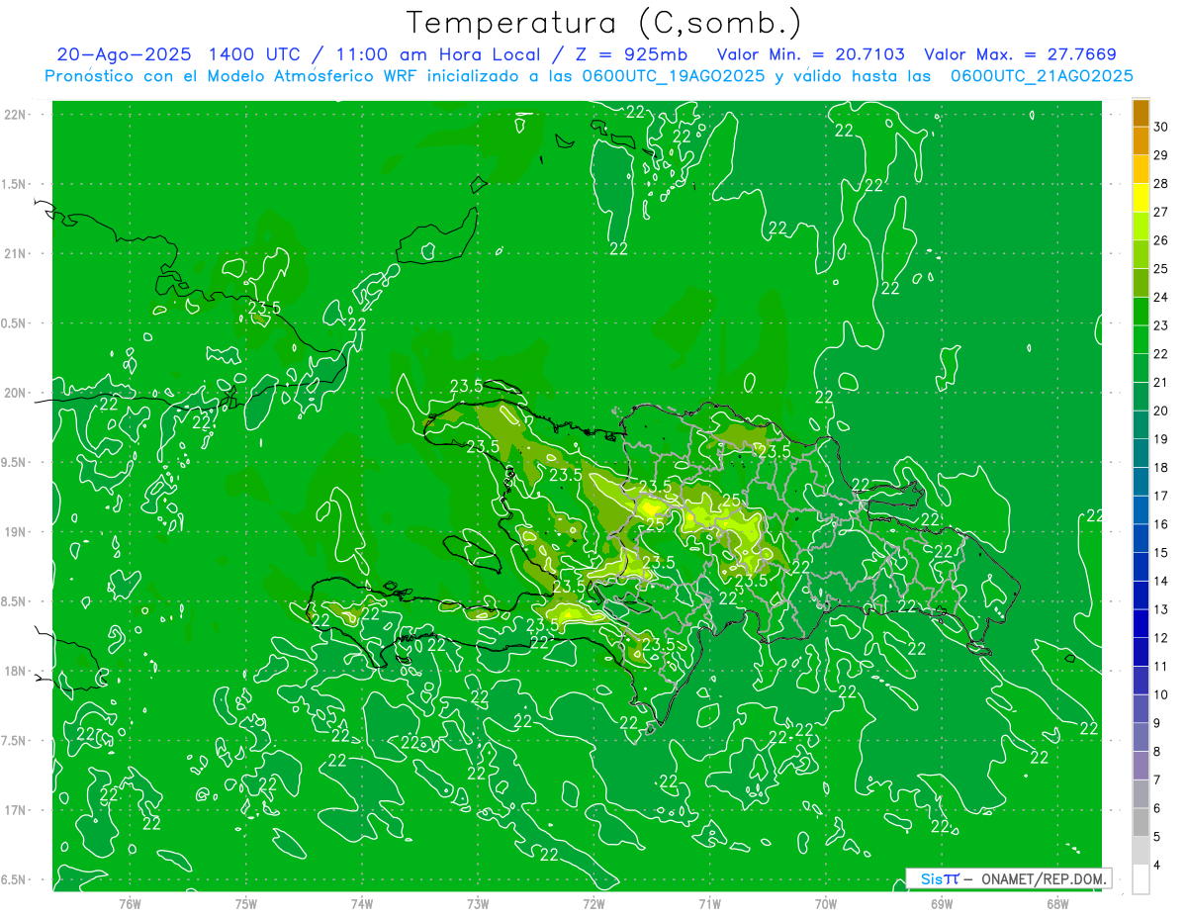
Task: Click the 30 label on the color scale
Action: (x=1161, y=127)
